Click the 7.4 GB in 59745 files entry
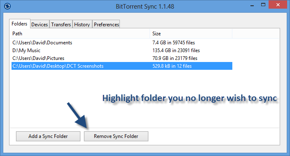 point(174,43)
